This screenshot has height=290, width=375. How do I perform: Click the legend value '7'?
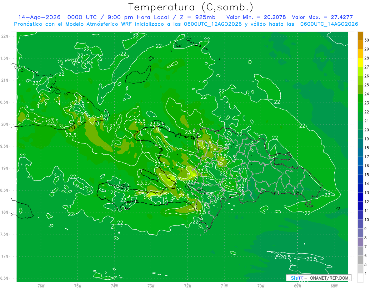[366, 247]
